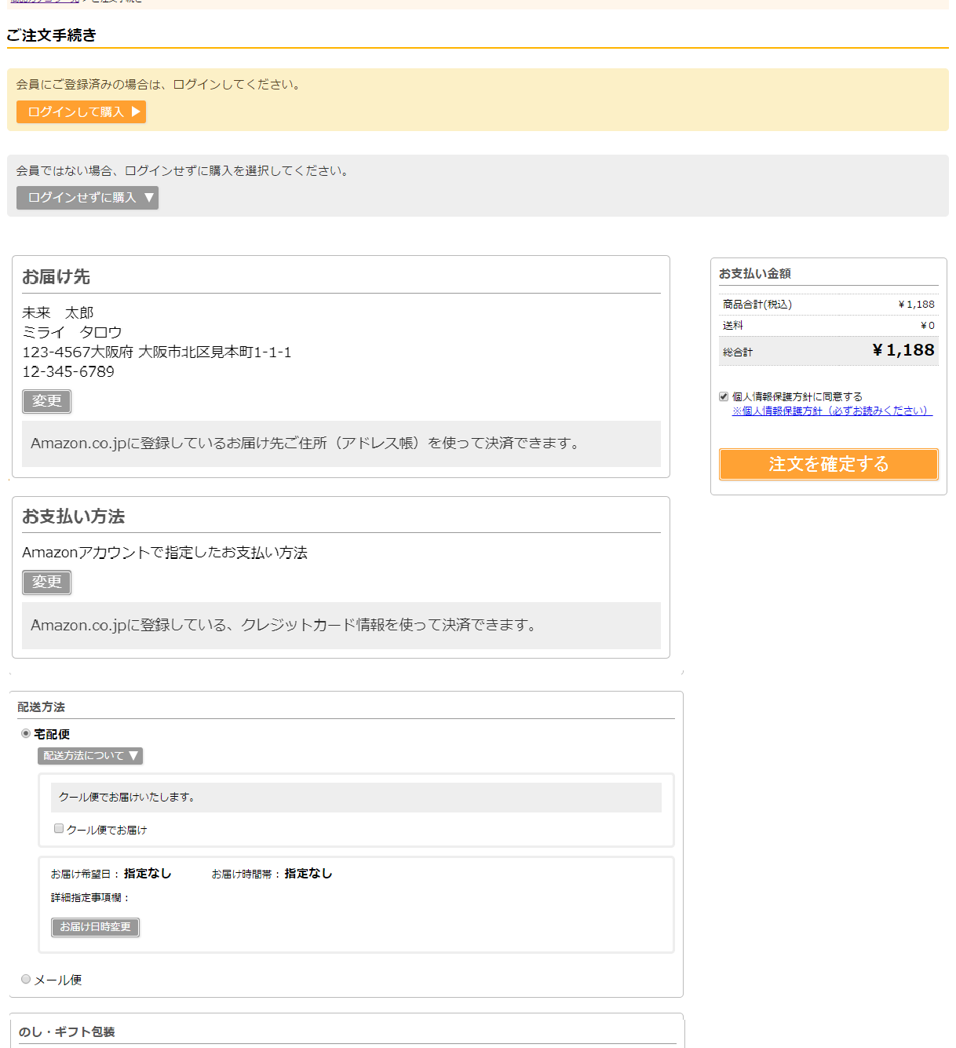Click the お届け日時変更 button
956x1048 pixels.
95,927
